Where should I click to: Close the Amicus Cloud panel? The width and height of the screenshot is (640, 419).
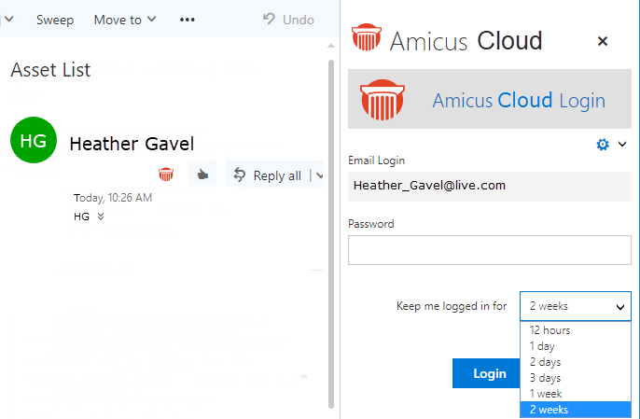pyautogui.click(x=603, y=41)
